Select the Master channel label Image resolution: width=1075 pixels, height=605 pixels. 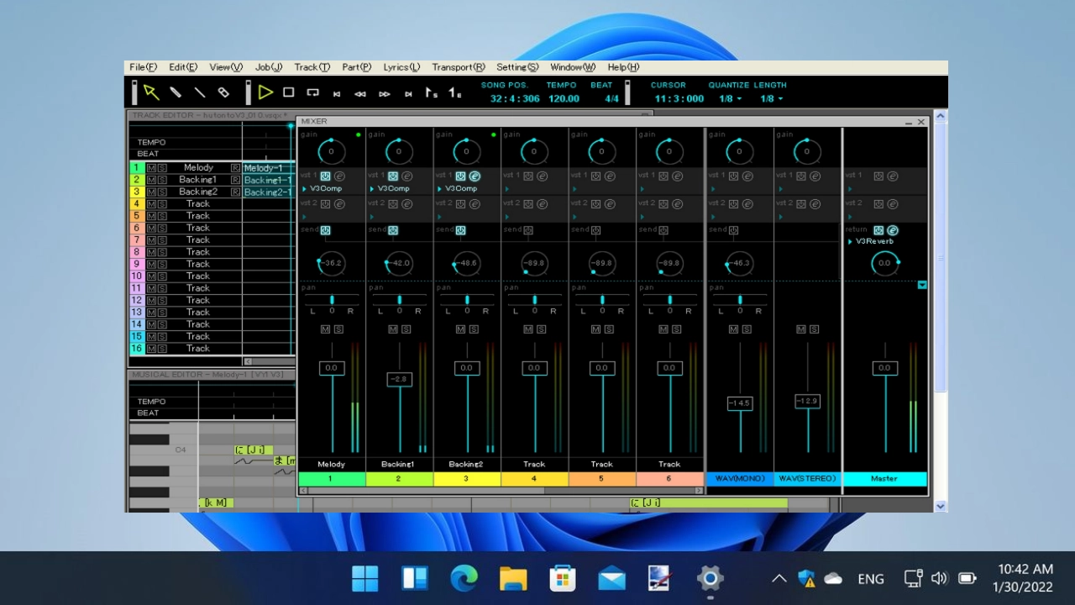pos(884,479)
